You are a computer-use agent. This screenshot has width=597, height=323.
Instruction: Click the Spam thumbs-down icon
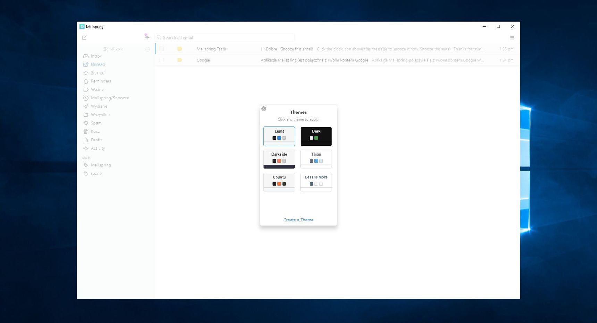(86, 123)
